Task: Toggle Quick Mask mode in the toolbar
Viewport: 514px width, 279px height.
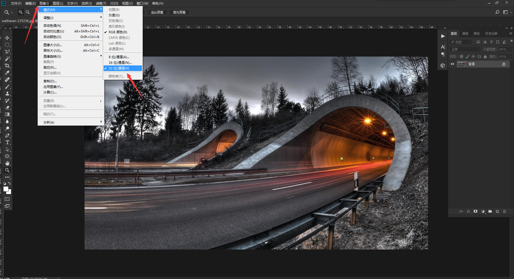Action: [7, 199]
